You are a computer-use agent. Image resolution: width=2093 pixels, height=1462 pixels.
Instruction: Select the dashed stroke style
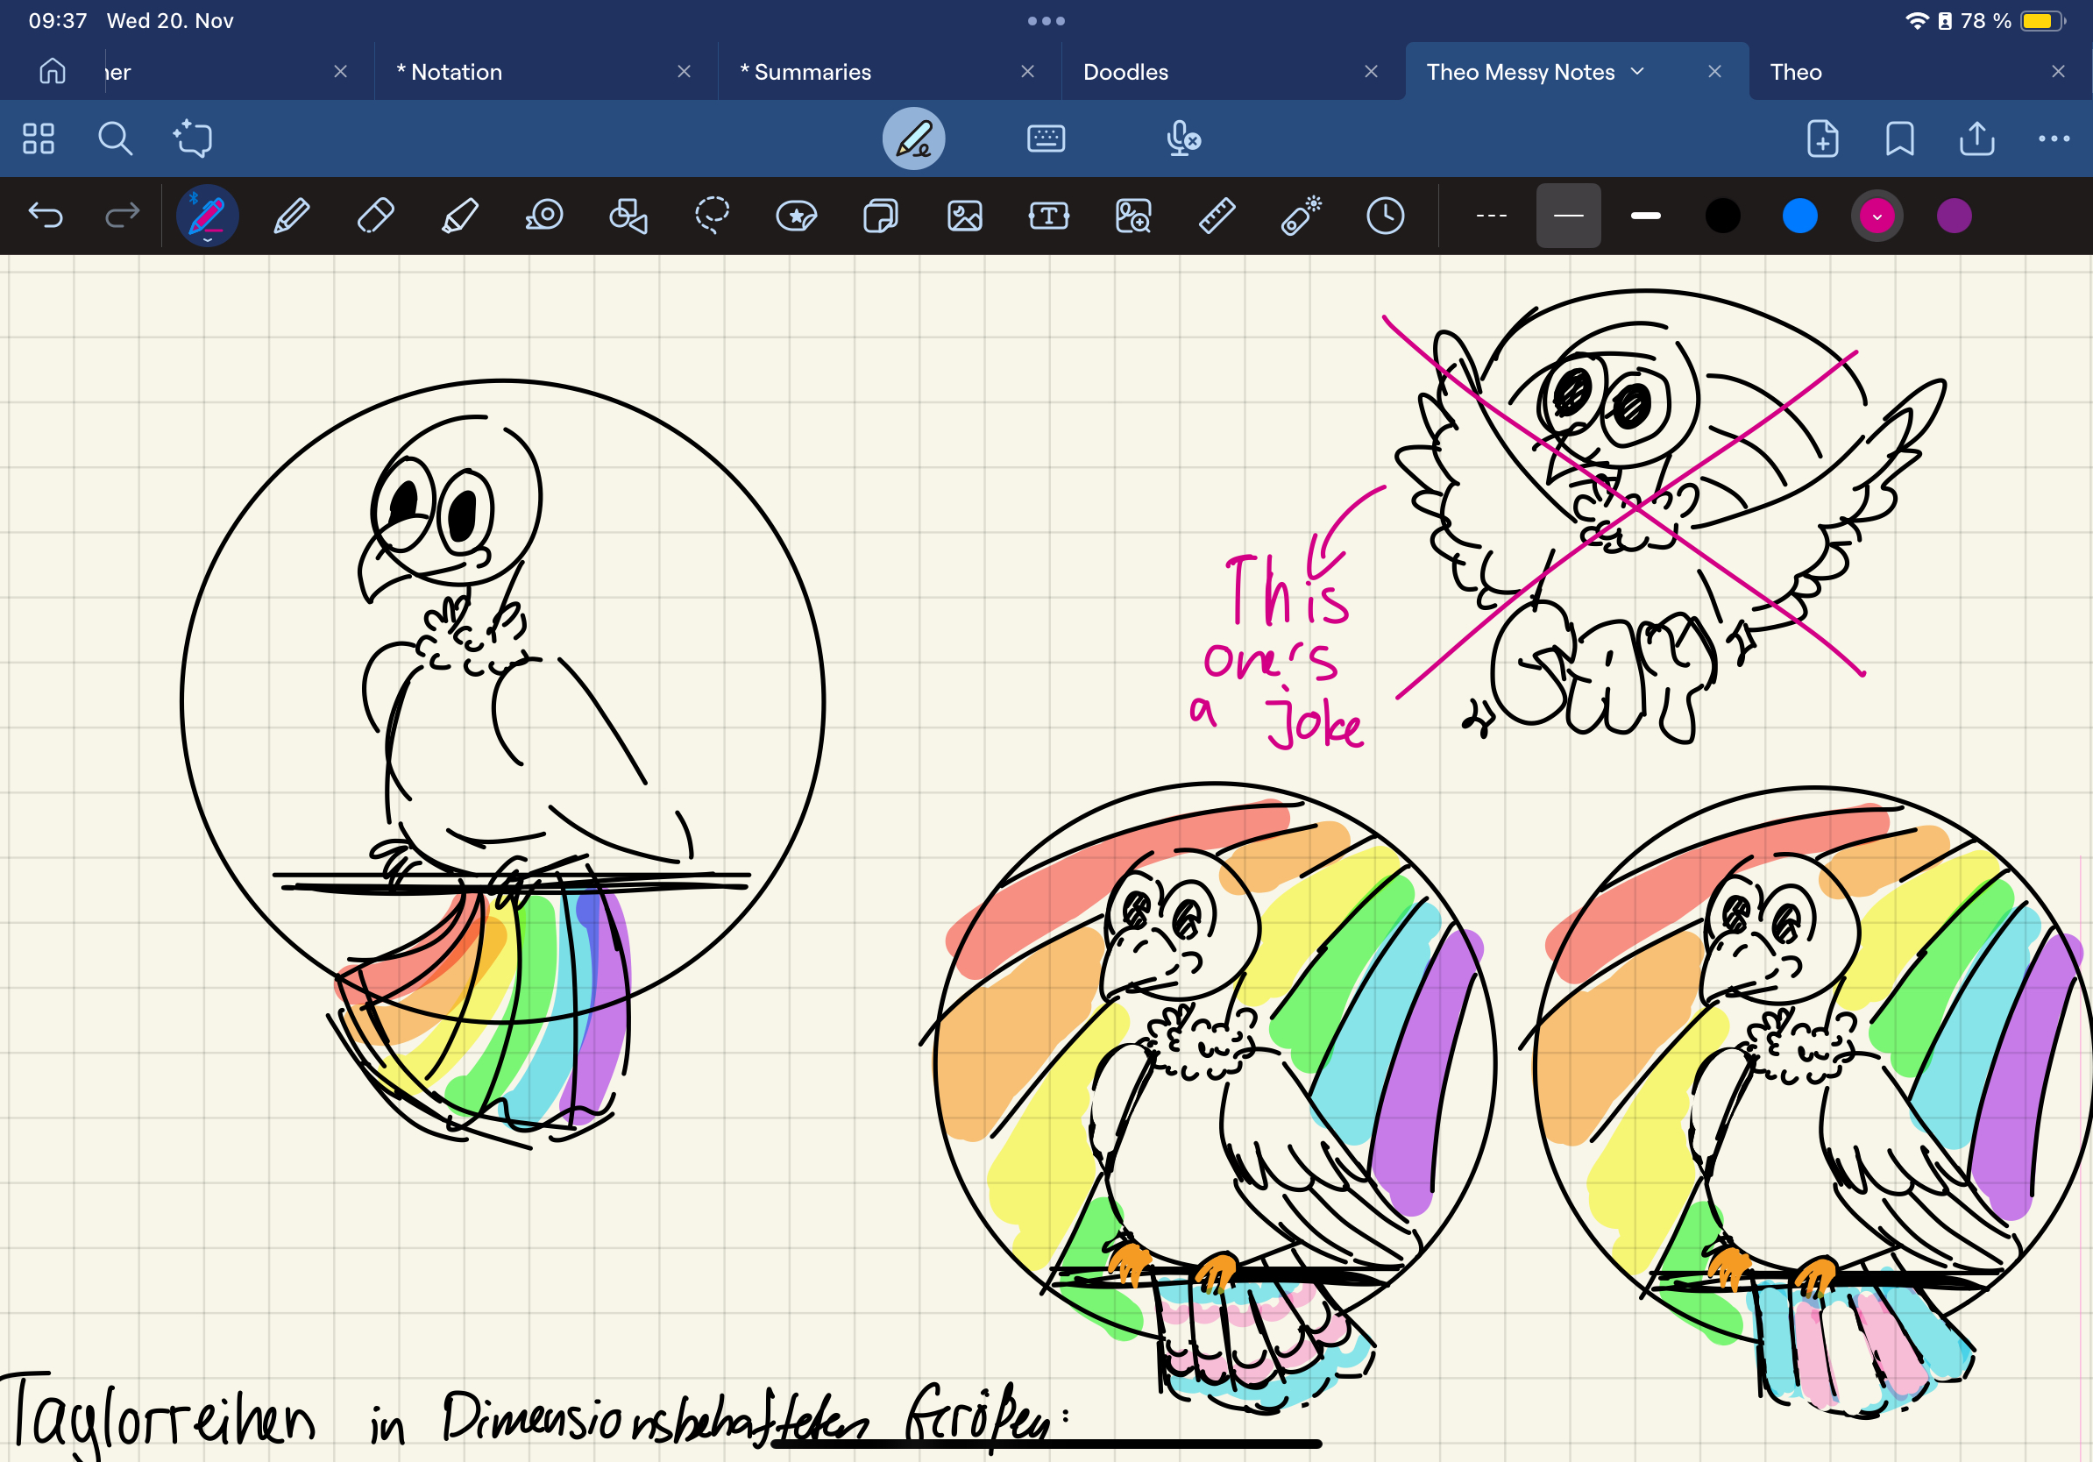click(1491, 216)
